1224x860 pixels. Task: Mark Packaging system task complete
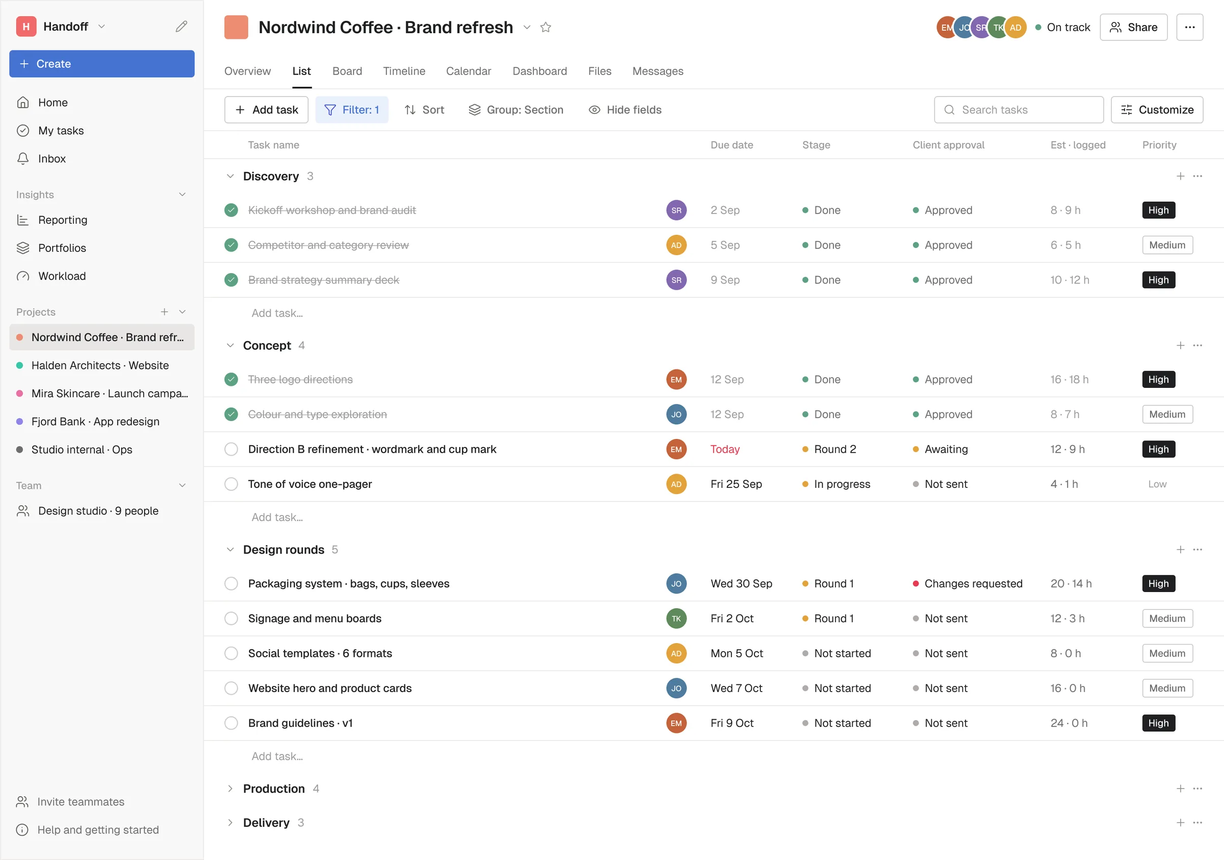coord(231,584)
